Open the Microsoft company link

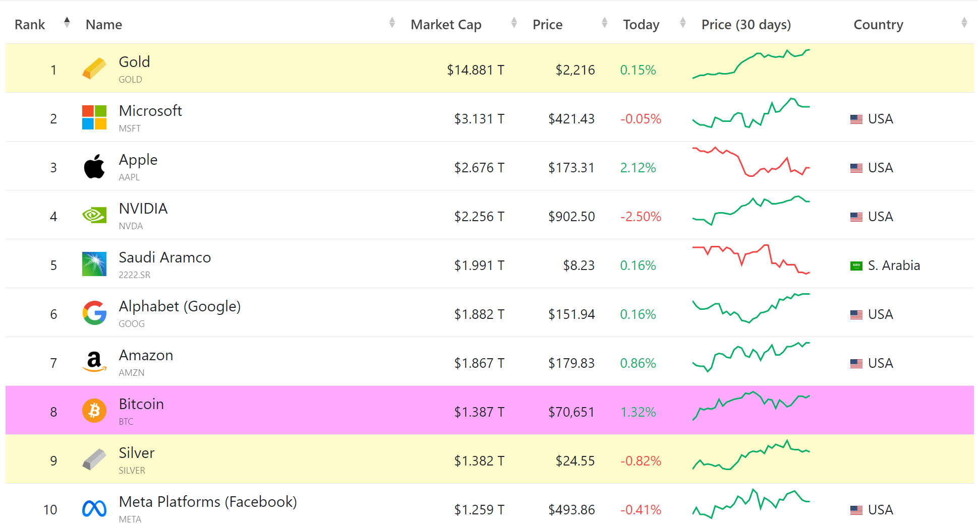[150, 111]
